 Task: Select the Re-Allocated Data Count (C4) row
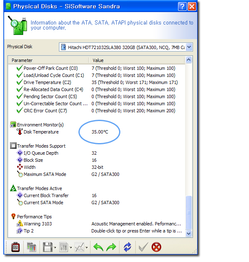pos(96,89)
